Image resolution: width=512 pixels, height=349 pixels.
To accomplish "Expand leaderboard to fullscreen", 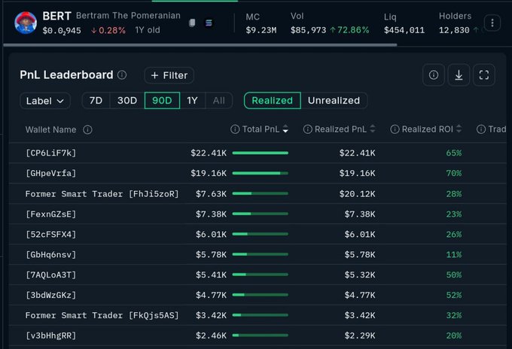I will click(x=484, y=75).
